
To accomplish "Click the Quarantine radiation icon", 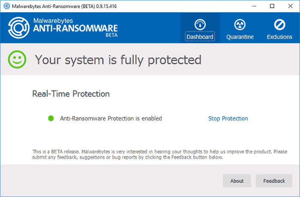I will click(240, 24).
